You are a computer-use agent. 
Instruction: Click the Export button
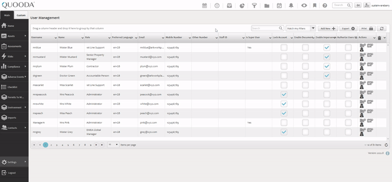(x=348, y=28)
